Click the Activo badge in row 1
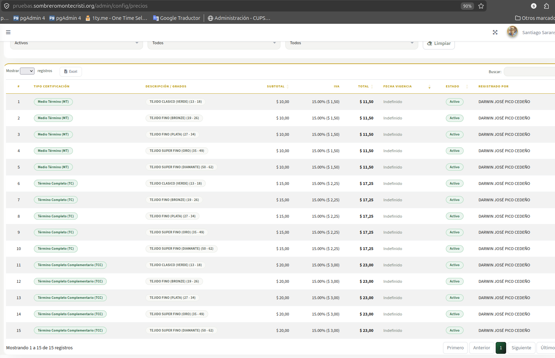 click(455, 102)
